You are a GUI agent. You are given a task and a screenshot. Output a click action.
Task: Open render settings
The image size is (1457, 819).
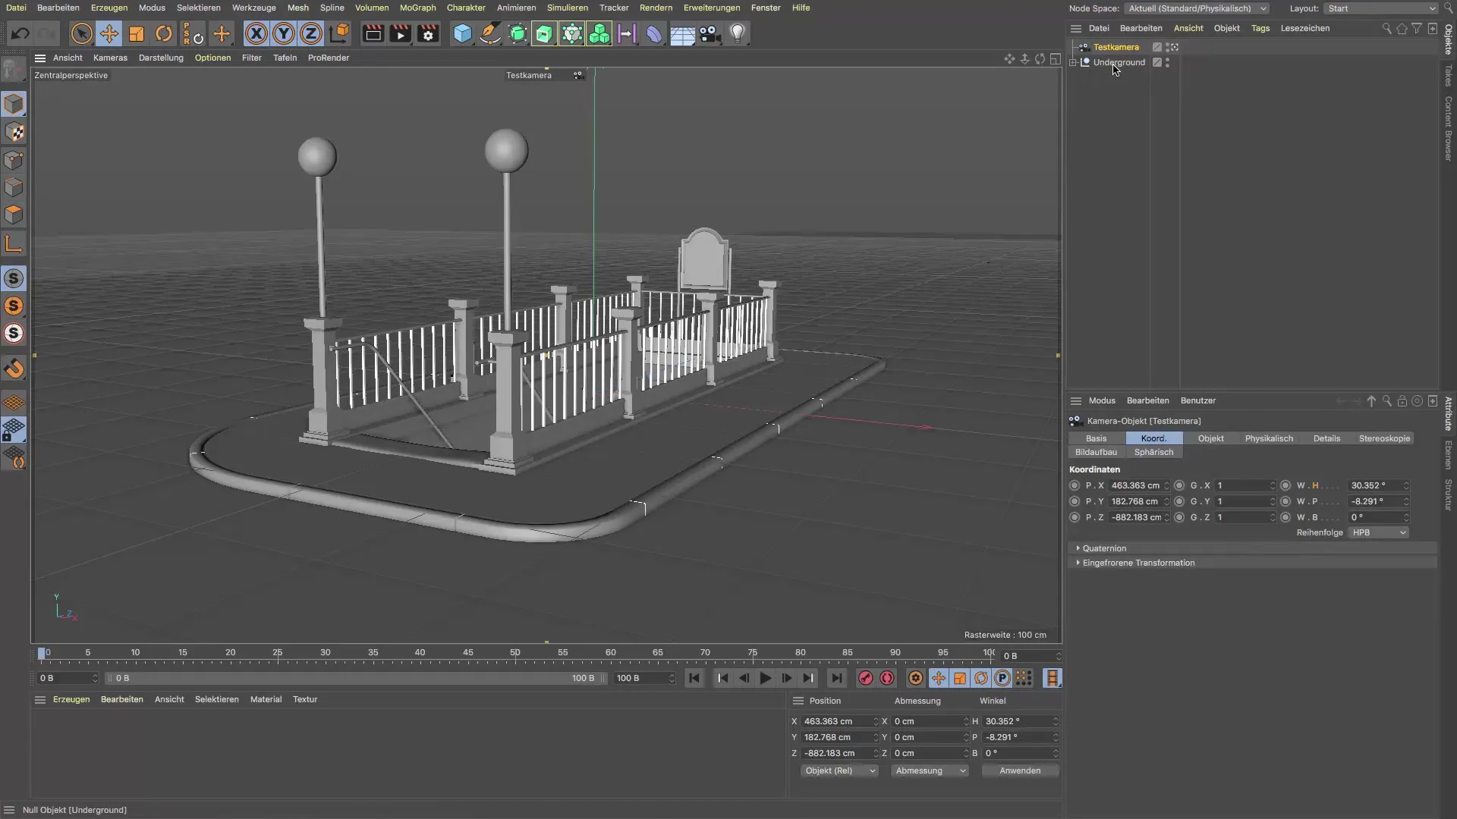tap(428, 34)
